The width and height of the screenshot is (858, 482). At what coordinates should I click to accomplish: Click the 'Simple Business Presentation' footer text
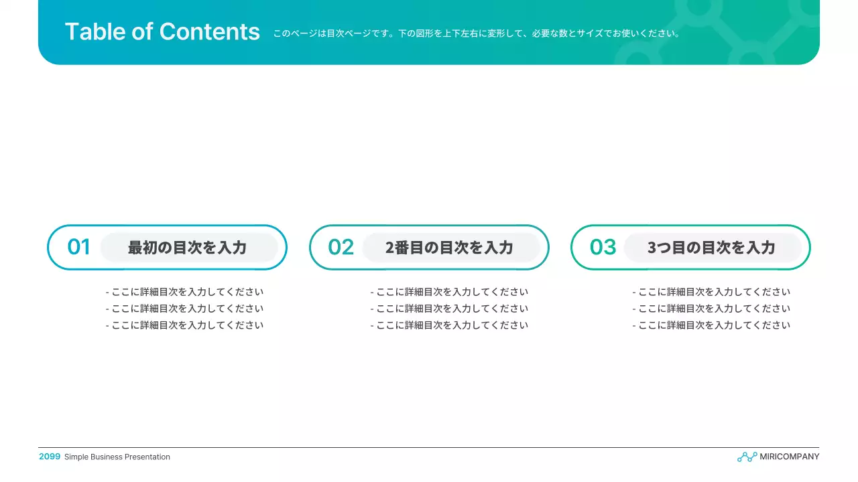[117, 457]
